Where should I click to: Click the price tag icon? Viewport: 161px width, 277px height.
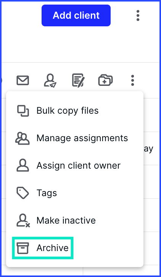pos(23,193)
